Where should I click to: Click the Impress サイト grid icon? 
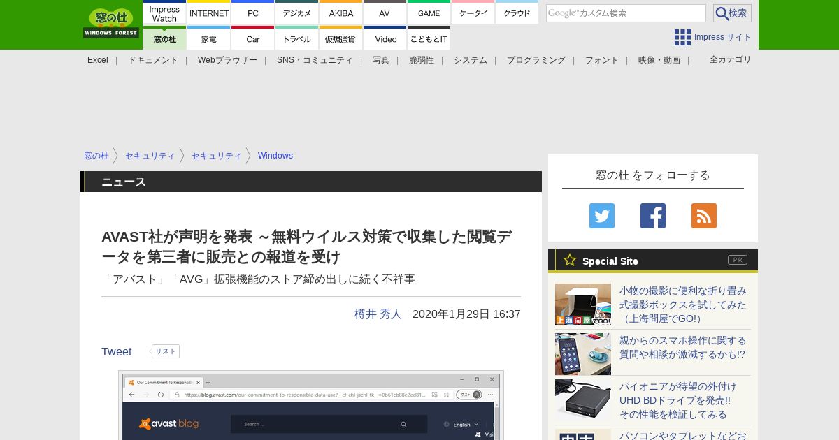click(682, 37)
